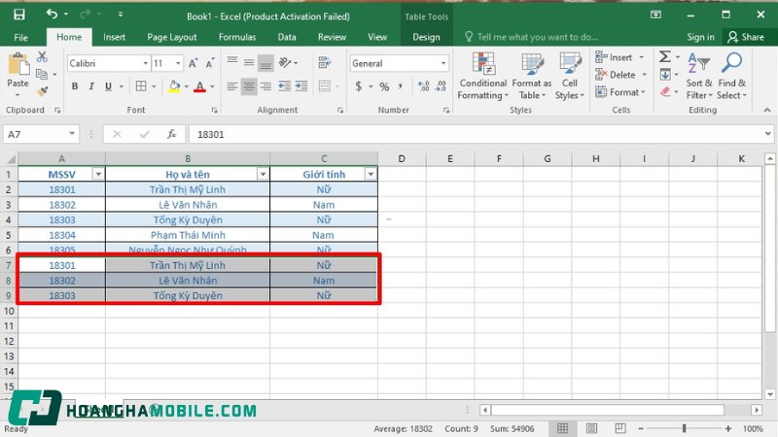Open Find & Select menu
Viewport: 778px width, 437px height.
(x=732, y=76)
